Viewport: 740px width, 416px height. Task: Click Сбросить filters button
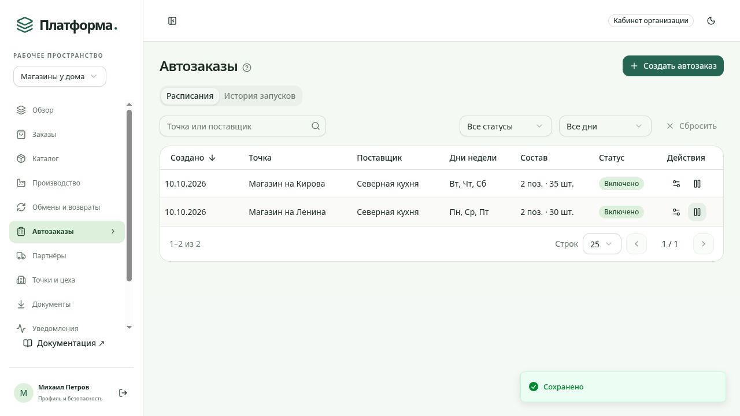coord(691,126)
